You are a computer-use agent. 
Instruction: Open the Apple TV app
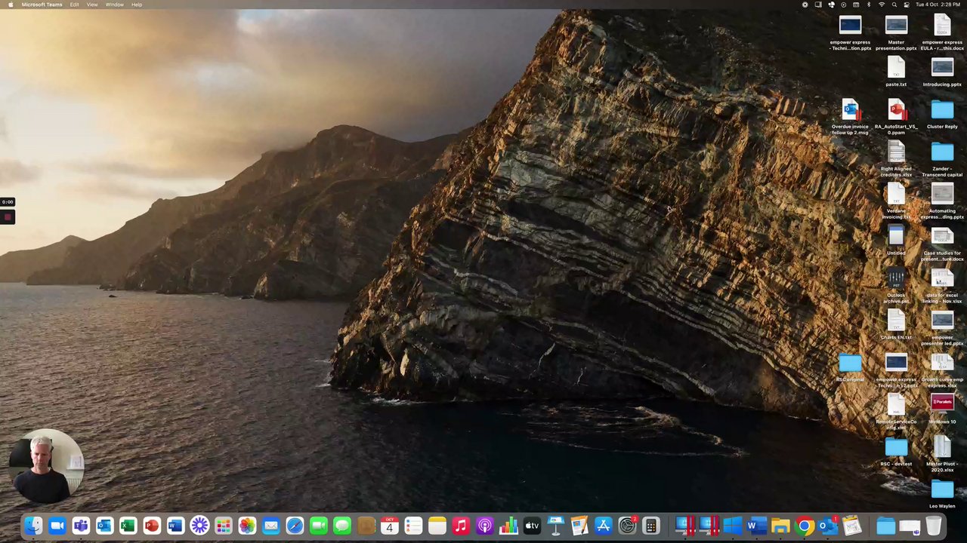coord(532,526)
